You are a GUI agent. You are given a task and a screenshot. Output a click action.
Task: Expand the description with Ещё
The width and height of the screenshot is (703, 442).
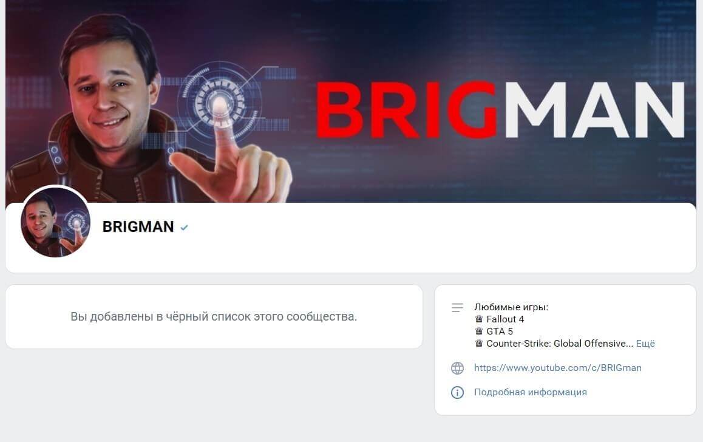(x=645, y=344)
